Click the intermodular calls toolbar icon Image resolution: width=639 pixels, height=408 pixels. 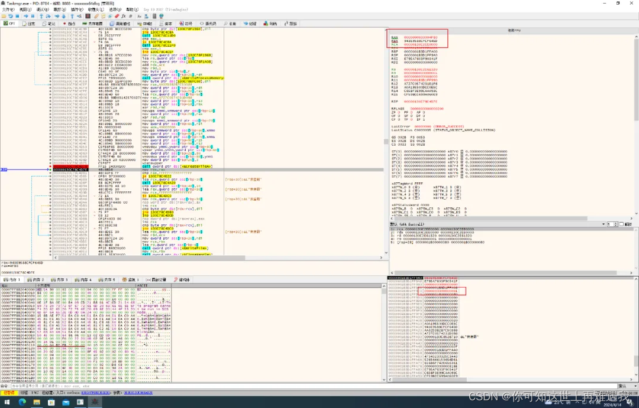click(146, 17)
